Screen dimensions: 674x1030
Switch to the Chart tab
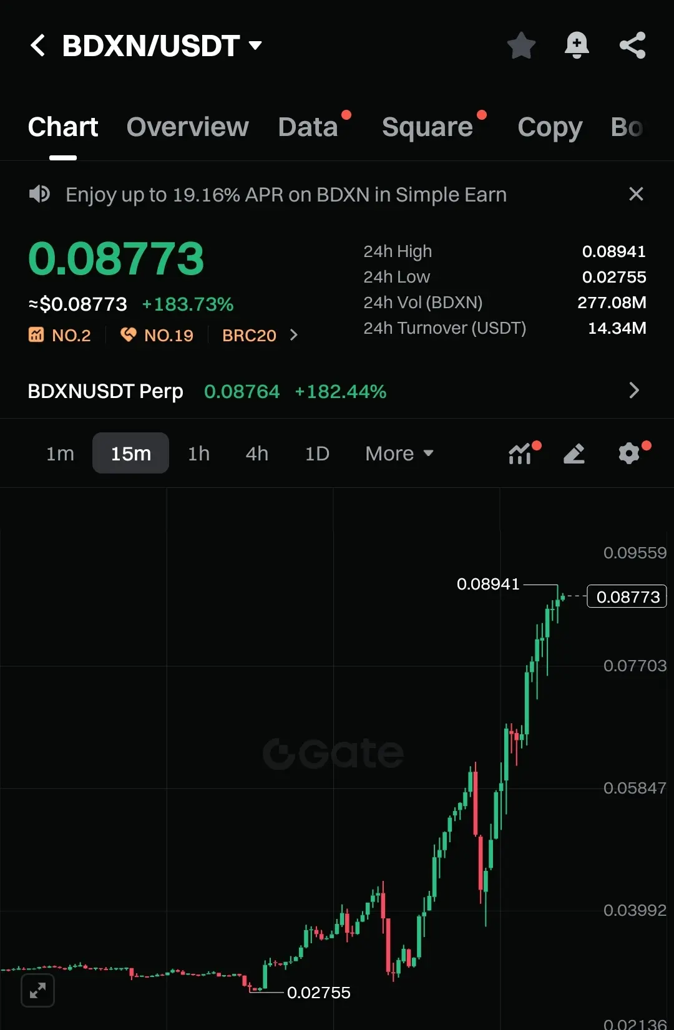[x=63, y=127]
